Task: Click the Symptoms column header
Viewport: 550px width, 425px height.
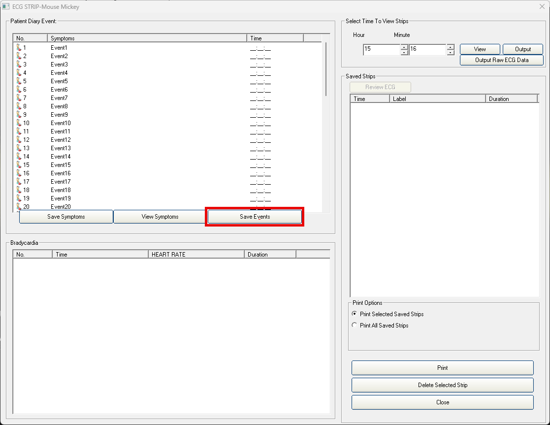Action: (147, 38)
